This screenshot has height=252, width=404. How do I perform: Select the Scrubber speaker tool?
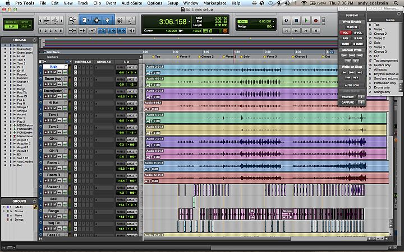pyautogui.click(x=120, y=20)
